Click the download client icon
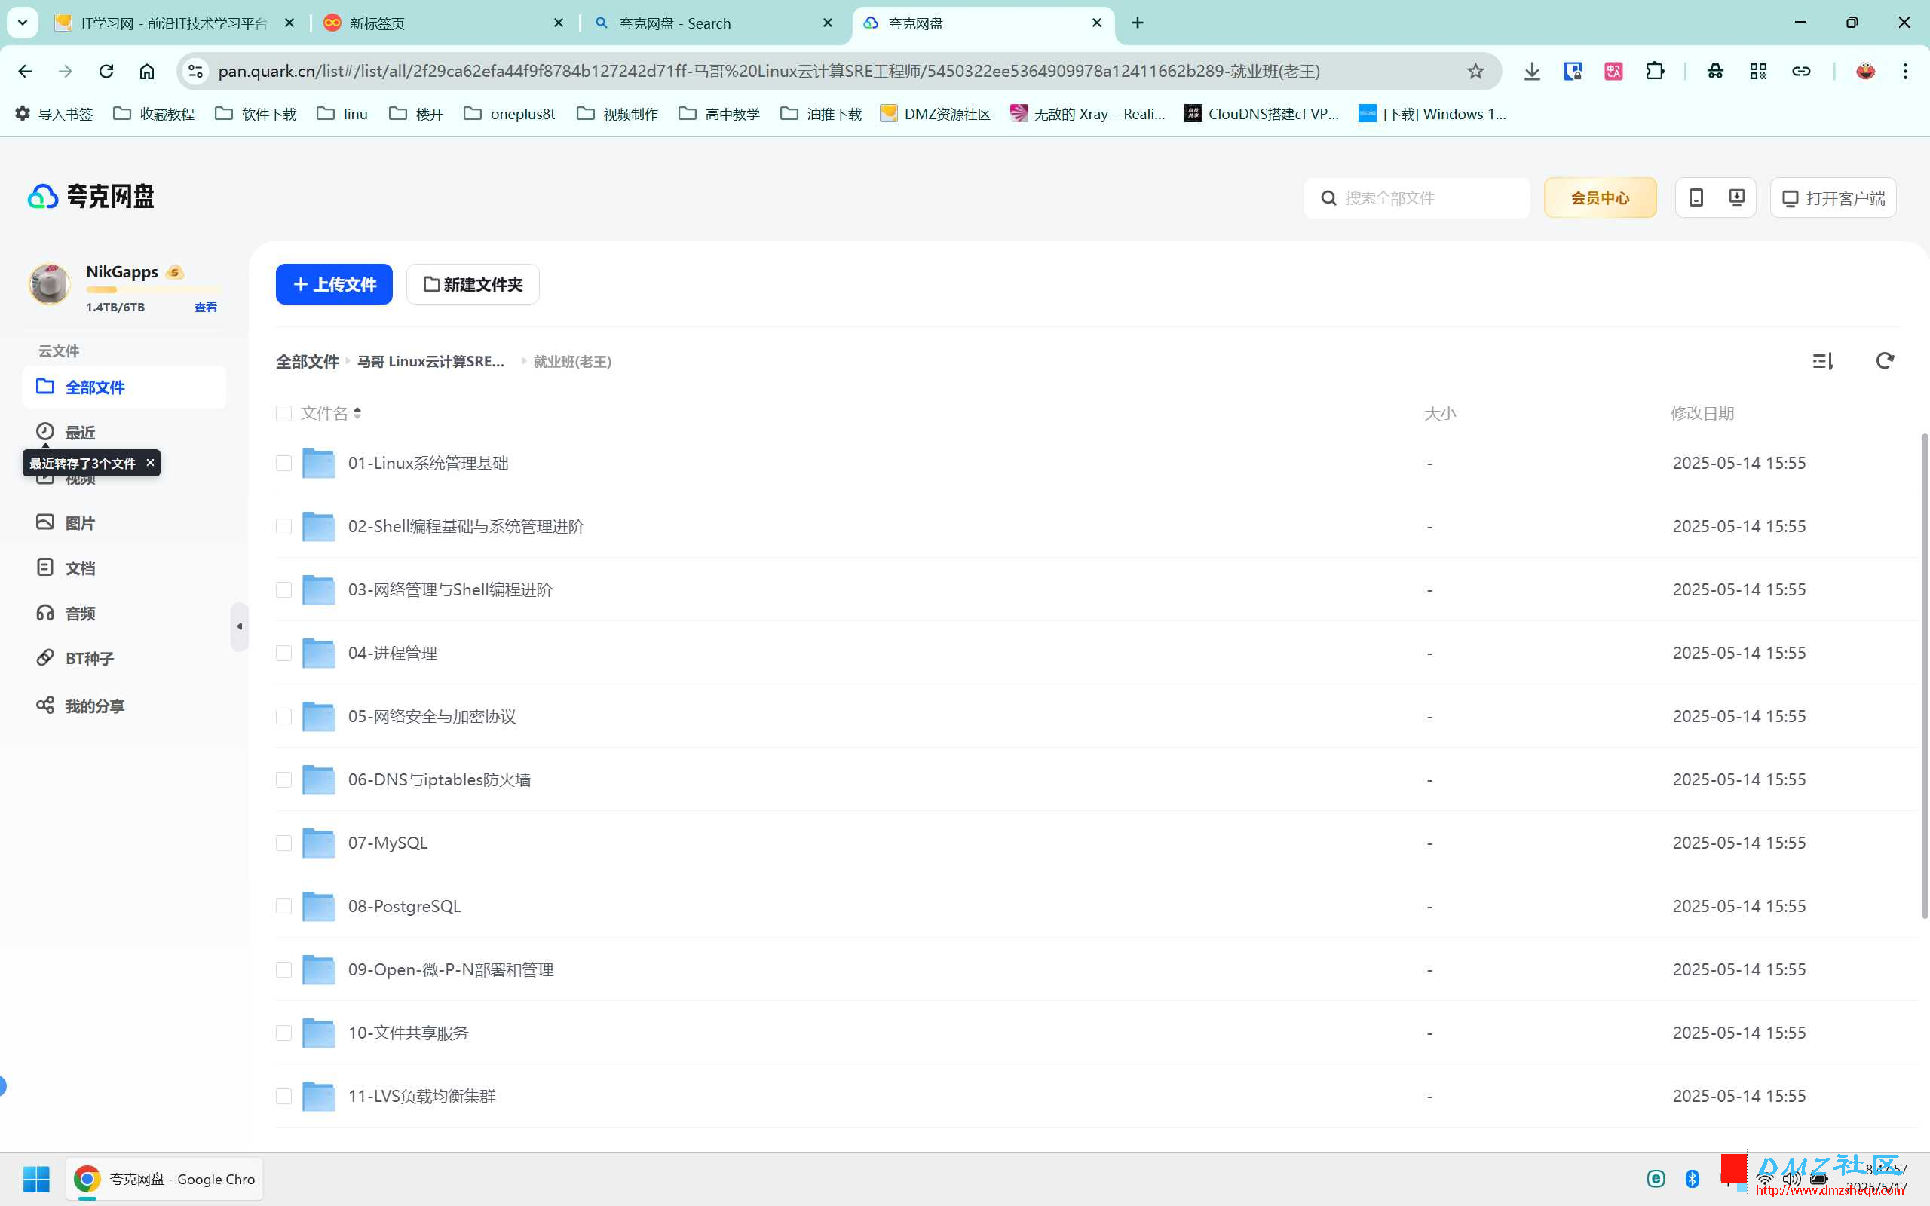Image resolution: width=1930 pixels, height=1206 pixels. 1736,197
